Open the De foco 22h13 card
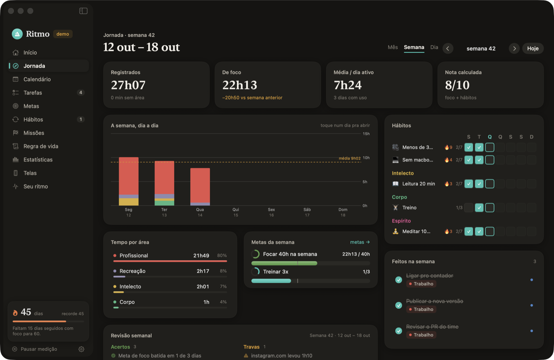The height and width of the screenshot is (360, 554). click(268, 85)
